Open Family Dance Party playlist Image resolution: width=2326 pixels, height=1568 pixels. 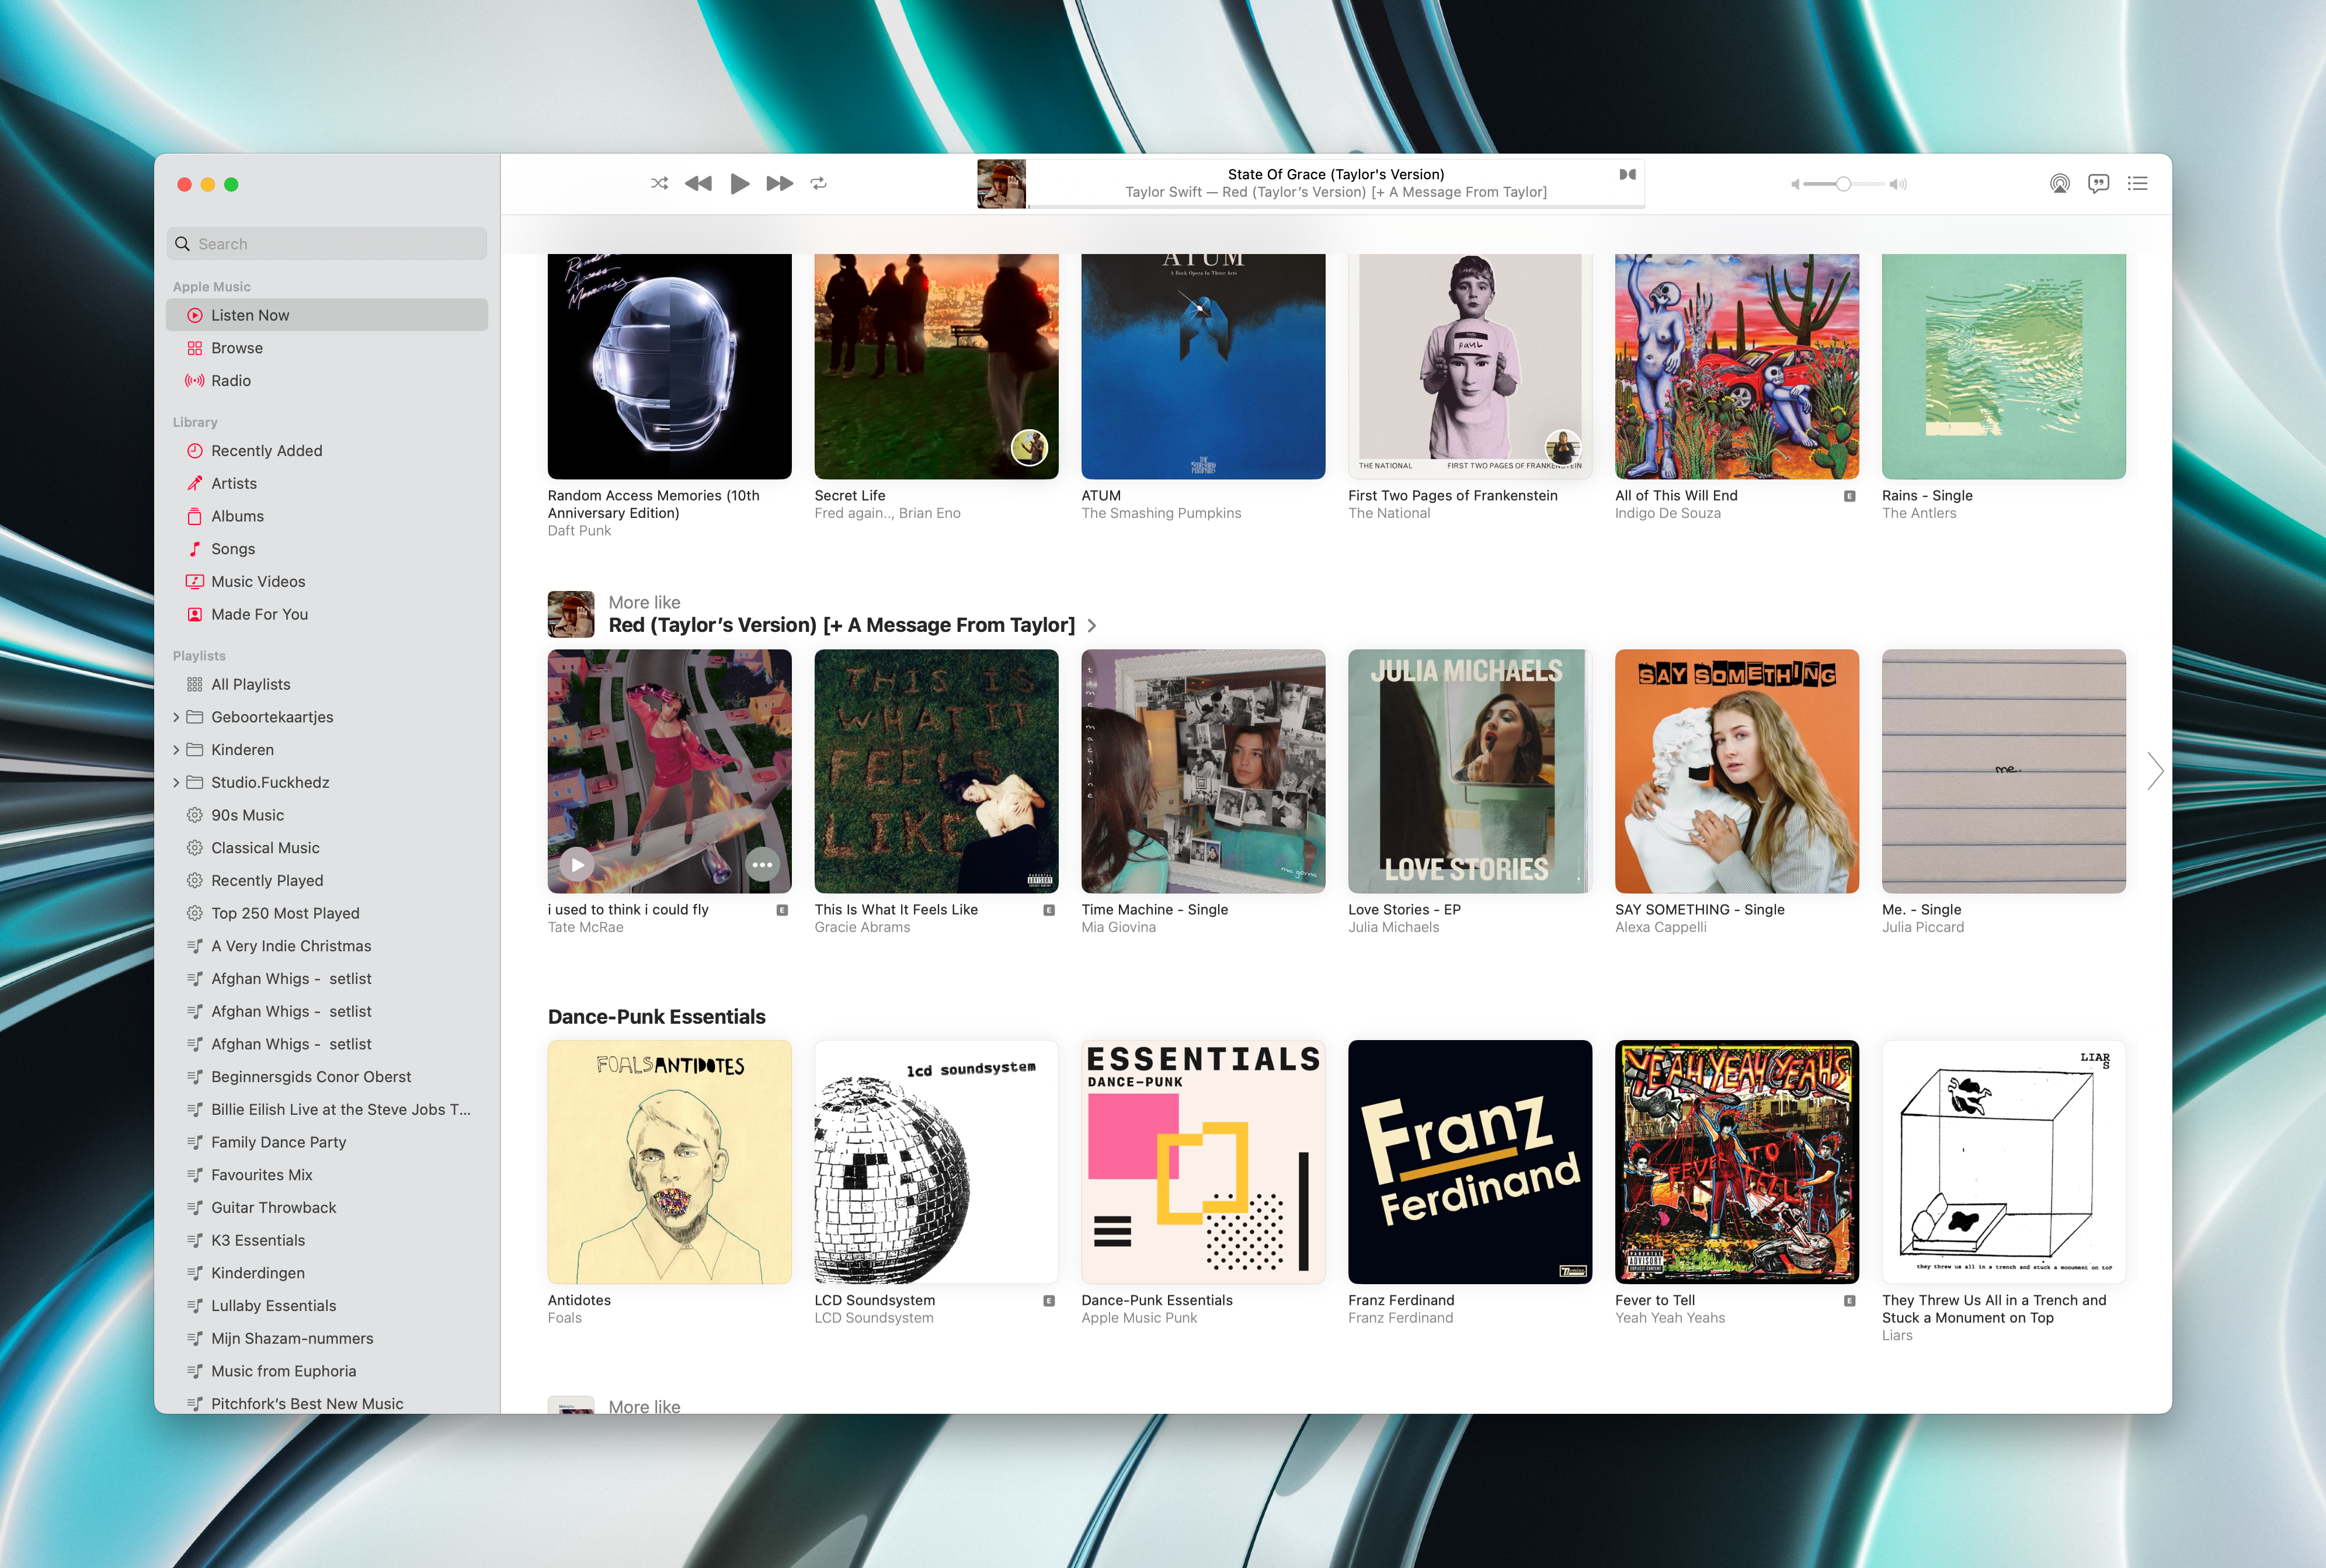tap(327, 1142)
